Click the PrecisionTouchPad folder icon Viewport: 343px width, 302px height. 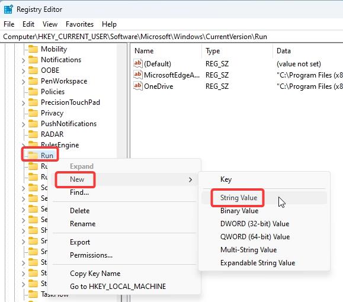33,102
